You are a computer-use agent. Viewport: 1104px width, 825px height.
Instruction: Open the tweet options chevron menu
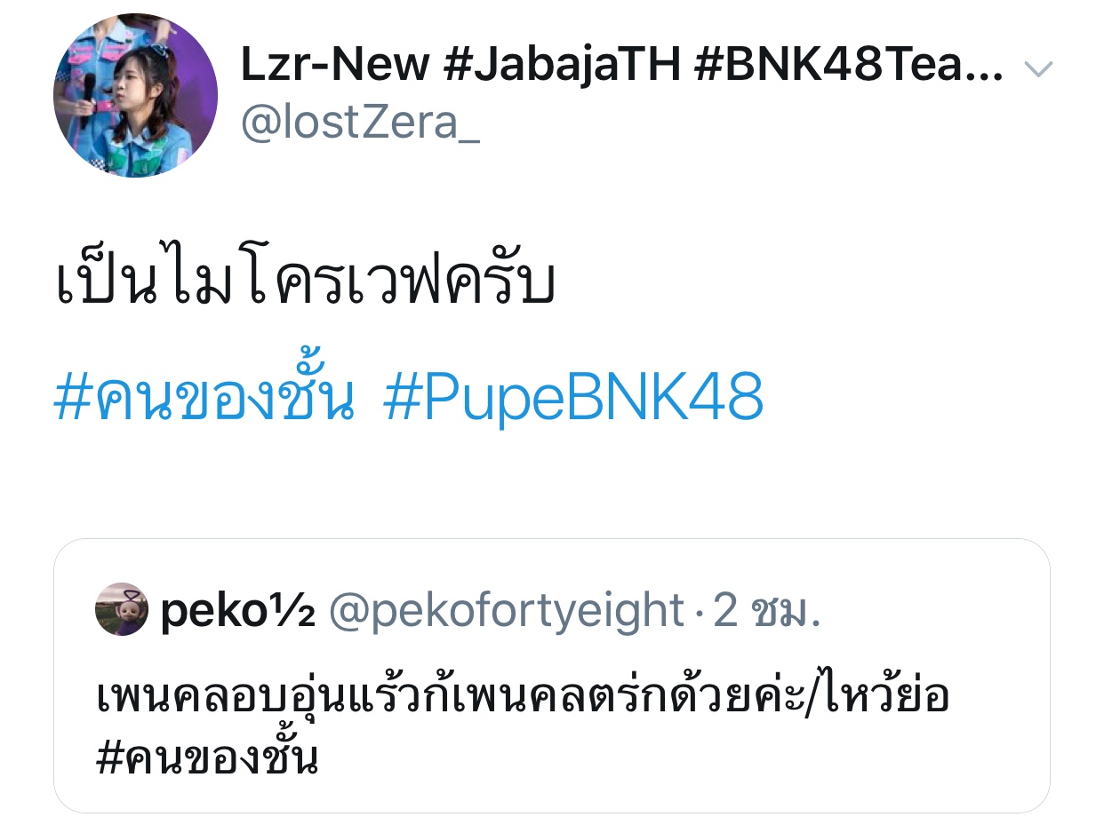click(1038, 68)
